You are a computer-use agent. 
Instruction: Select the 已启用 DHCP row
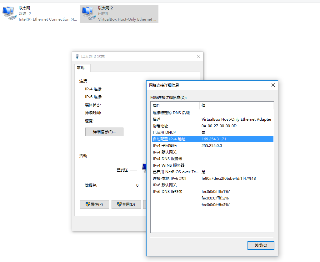tap(212, 133)
